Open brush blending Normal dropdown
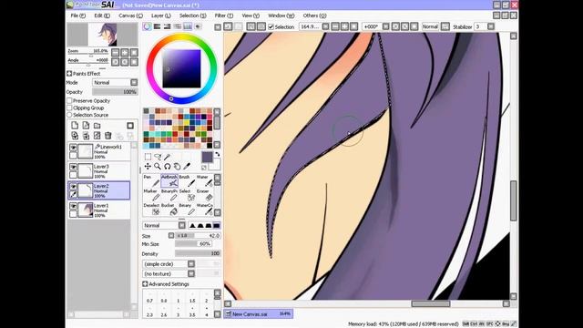 click(x=182, y=225)
